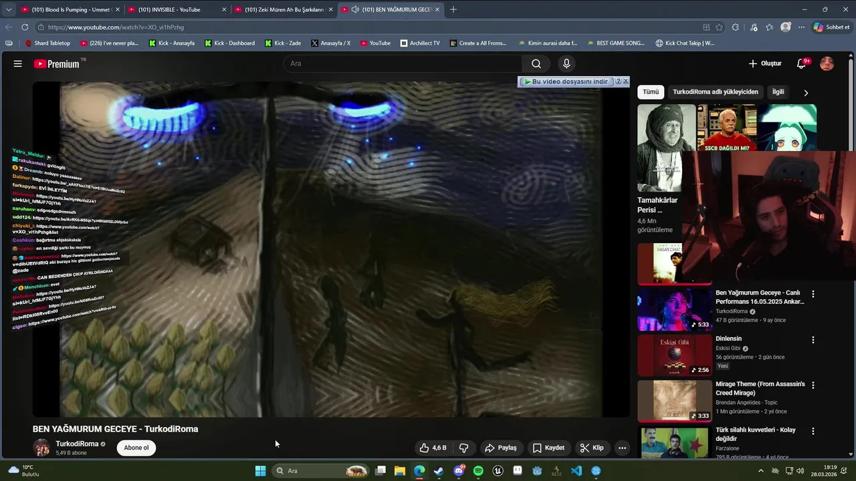Open the Windows Start menu
The width and height of the screenshot is (856, 481).
tap(260, 471)
